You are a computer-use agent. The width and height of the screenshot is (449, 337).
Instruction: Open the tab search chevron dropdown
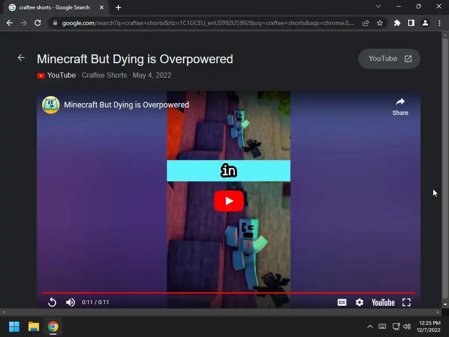coord(378,6)
